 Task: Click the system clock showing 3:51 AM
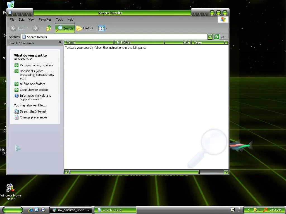[x=276, y=210]
